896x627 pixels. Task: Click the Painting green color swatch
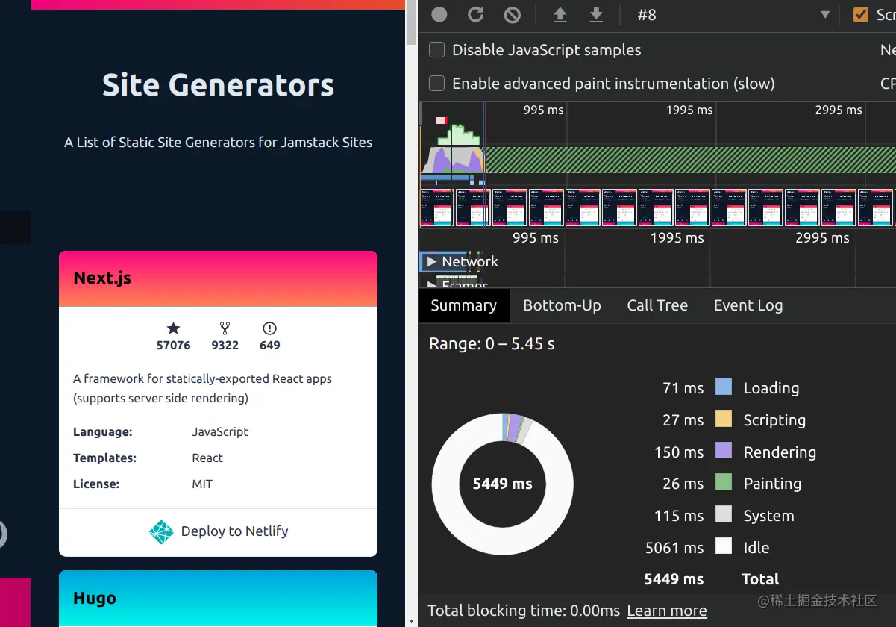tap(724, 482)
